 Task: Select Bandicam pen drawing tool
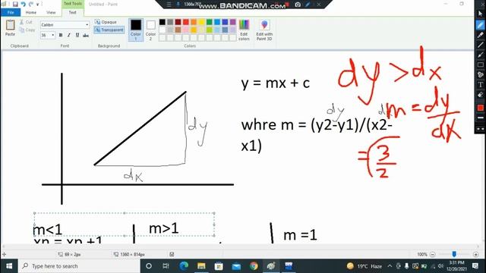[481, 25]
